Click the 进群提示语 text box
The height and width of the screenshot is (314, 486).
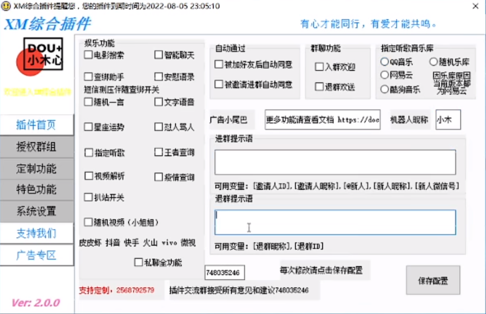tap(335, 162)
